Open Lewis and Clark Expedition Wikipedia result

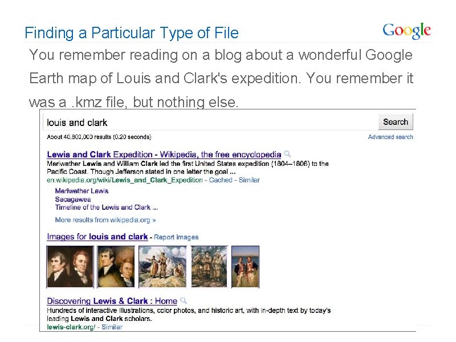164,154
